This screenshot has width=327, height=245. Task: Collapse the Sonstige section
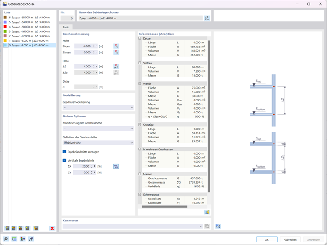[x=139, y=125]
